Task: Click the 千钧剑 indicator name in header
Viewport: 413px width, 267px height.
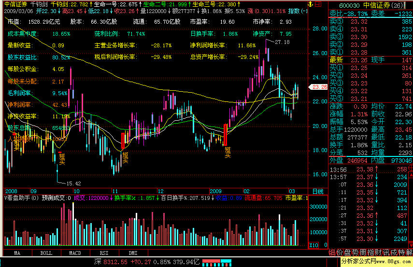Action: click(39, 4)
